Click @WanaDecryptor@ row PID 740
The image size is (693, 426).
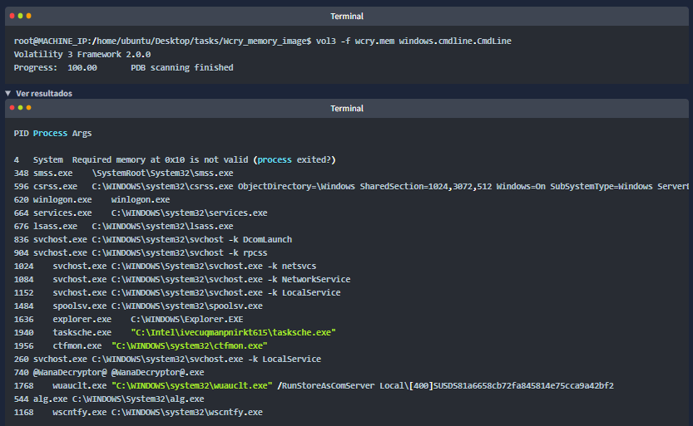point(109,372)
